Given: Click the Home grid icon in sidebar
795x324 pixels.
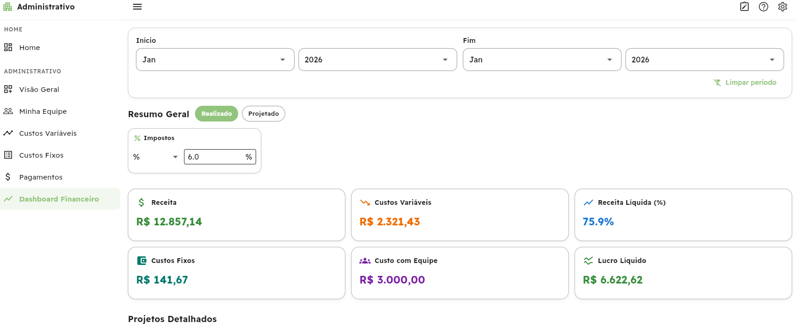Looking at the screenshot, I should (8, 47).
